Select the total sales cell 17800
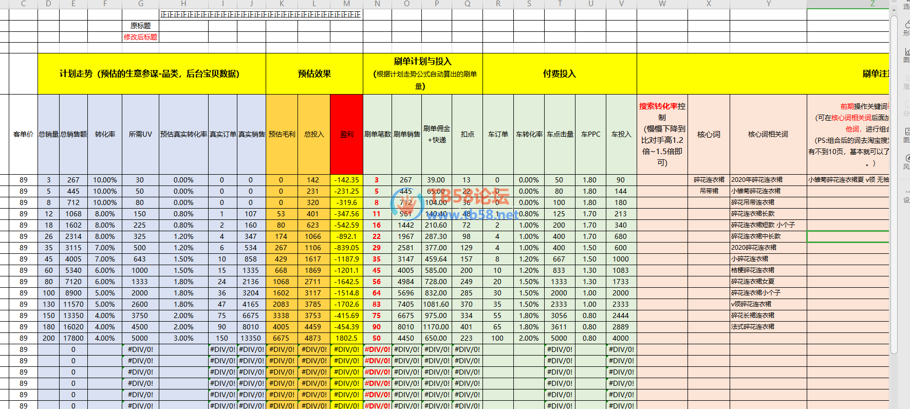This screenshot has width=910, height=409. (73, 338)
